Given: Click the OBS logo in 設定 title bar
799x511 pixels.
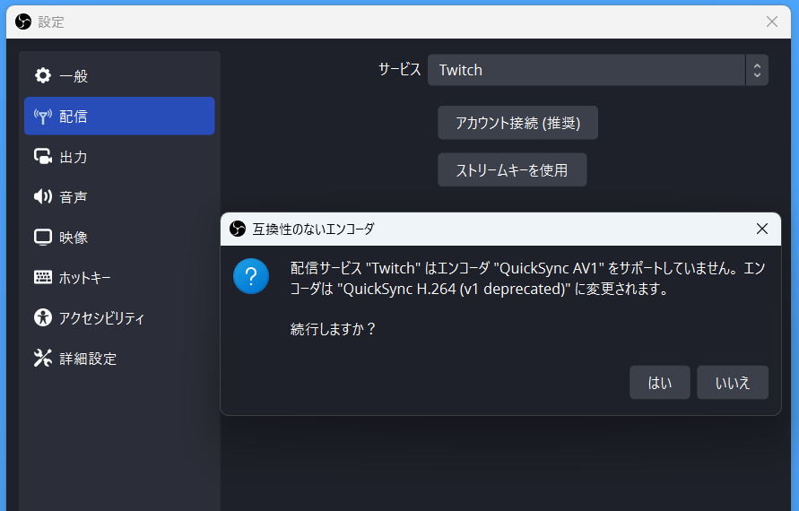Looking at the screenshot, I should [23, 22].
